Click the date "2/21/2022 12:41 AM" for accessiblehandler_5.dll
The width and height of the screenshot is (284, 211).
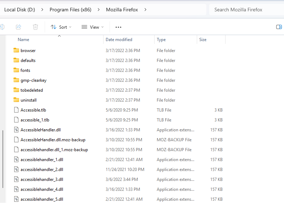click(x=124, y=199)
